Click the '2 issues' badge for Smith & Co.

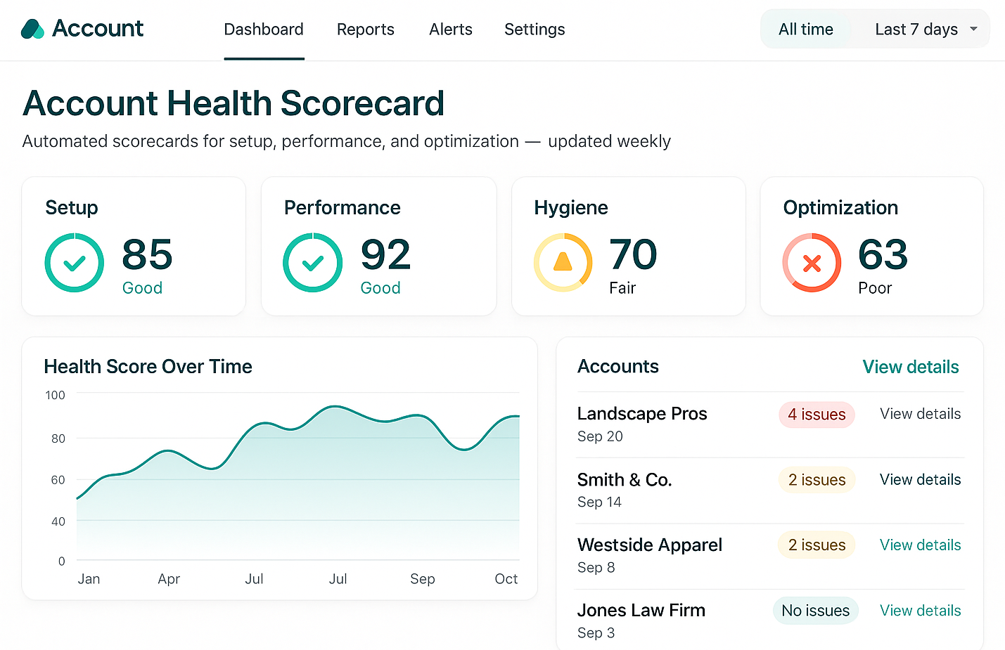point(817,480)
